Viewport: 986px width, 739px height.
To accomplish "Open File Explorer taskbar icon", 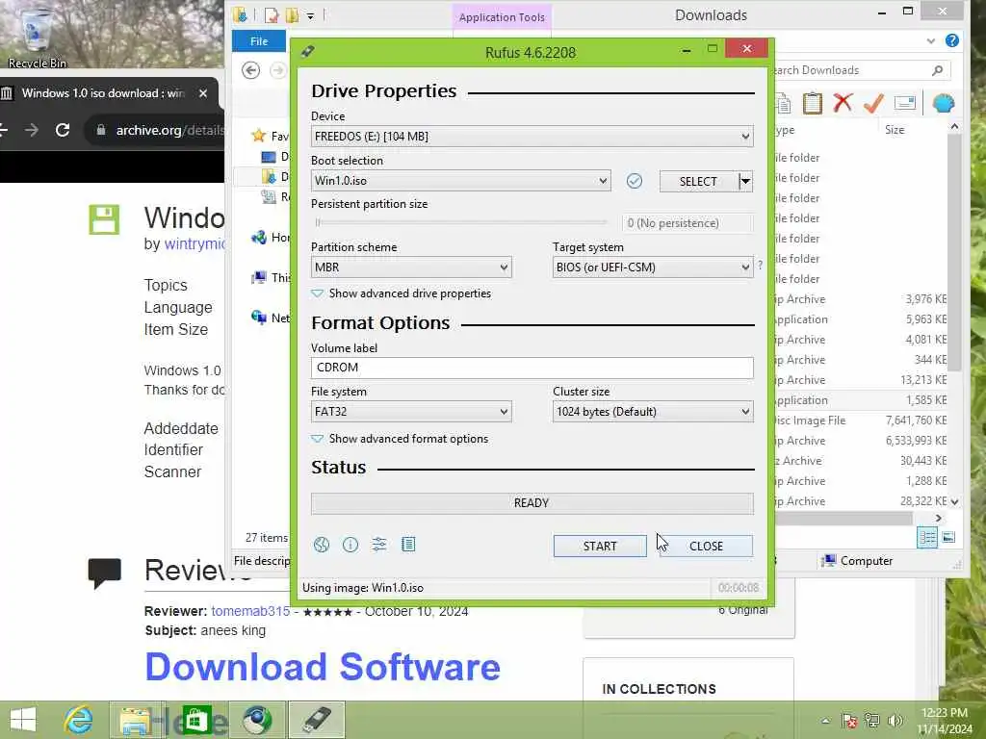I will (x=137, y=720).
